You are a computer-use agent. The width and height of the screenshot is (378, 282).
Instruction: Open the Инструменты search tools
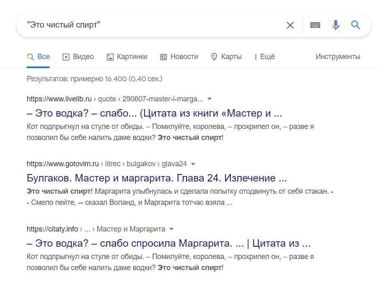pyautogui.click(x=338, y=57)
